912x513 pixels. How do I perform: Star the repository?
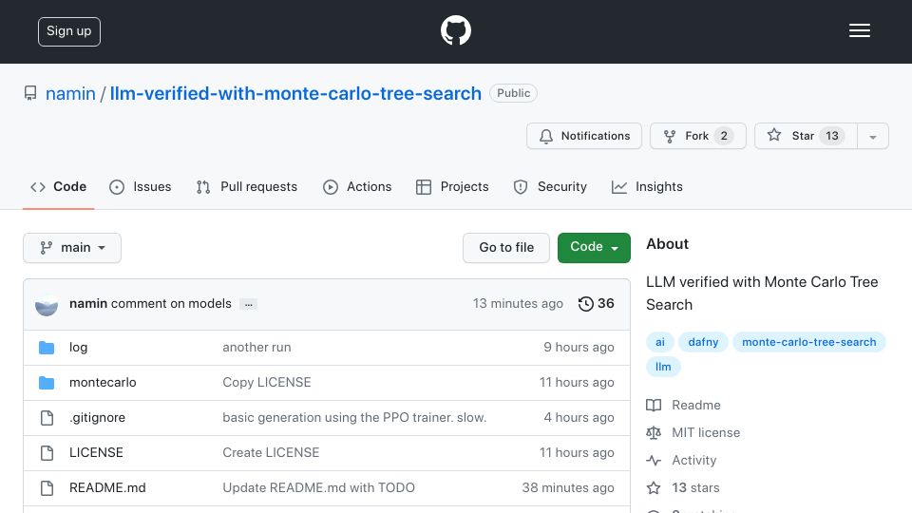(806, 136)
